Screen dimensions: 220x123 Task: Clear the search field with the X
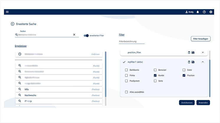click(74, 35)
